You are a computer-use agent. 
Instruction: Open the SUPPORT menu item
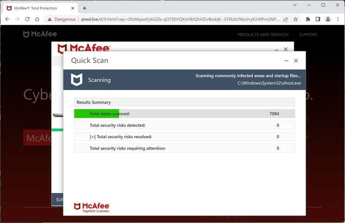coord(308,35)
